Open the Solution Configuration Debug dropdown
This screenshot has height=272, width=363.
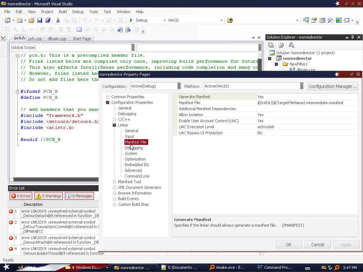(164, 20)
